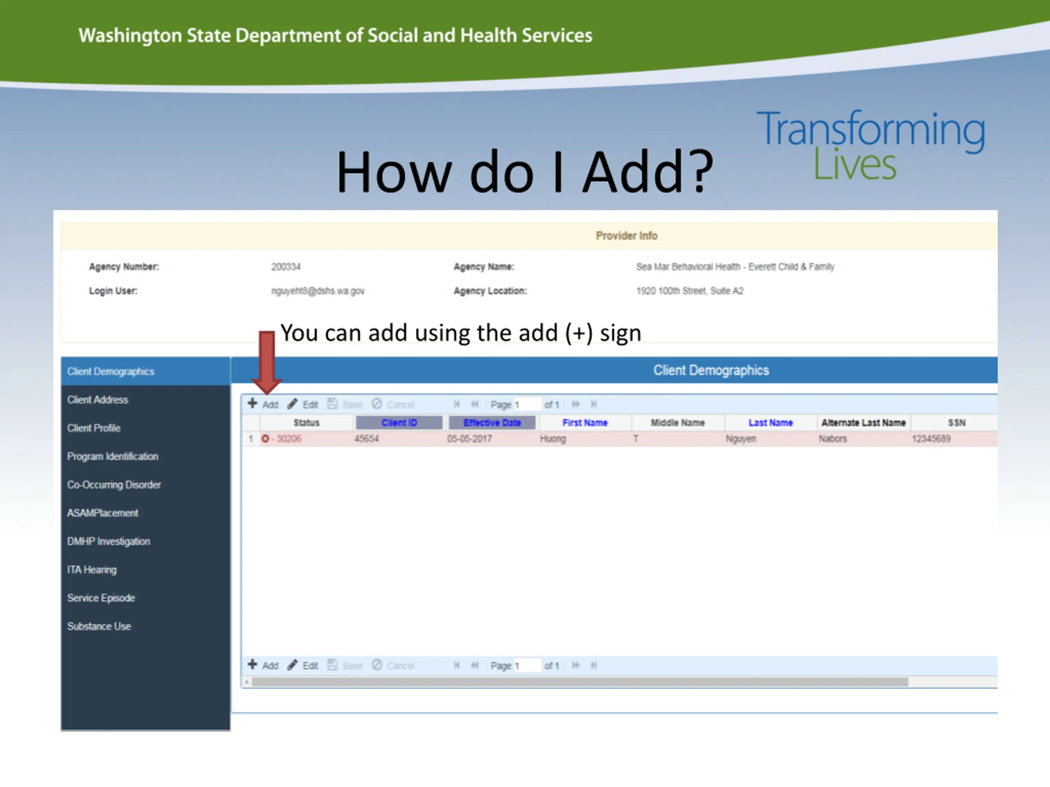Click the bottom Page number input field
This screenshot has height=787, width=1050.
(527, 666)
